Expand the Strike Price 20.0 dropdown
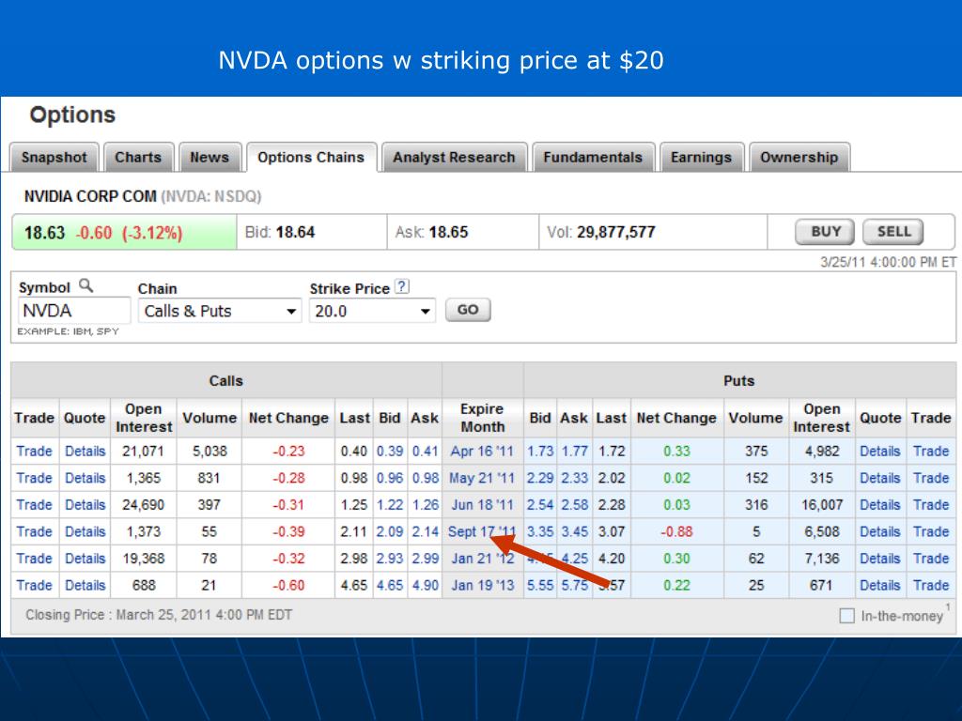The image size is (962, 721). coord(372,311)
